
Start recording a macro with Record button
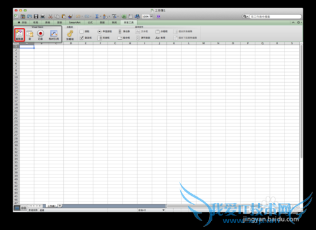[40, 35]
